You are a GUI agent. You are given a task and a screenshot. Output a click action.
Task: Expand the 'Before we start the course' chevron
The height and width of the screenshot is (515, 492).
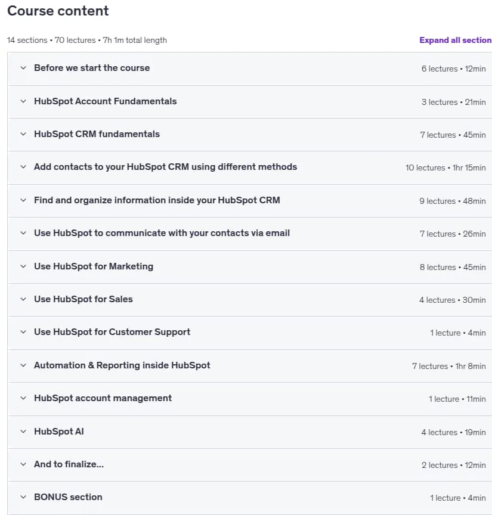click(x=23, y=68)
